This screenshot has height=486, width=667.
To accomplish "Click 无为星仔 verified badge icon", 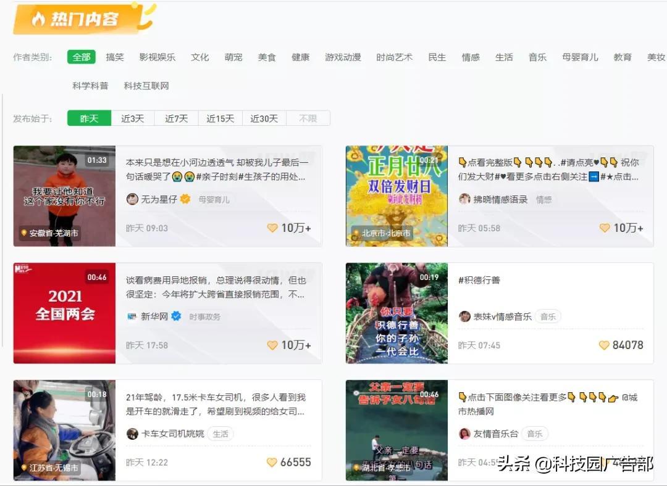I will pyautogui.click(x=185, y=199).
